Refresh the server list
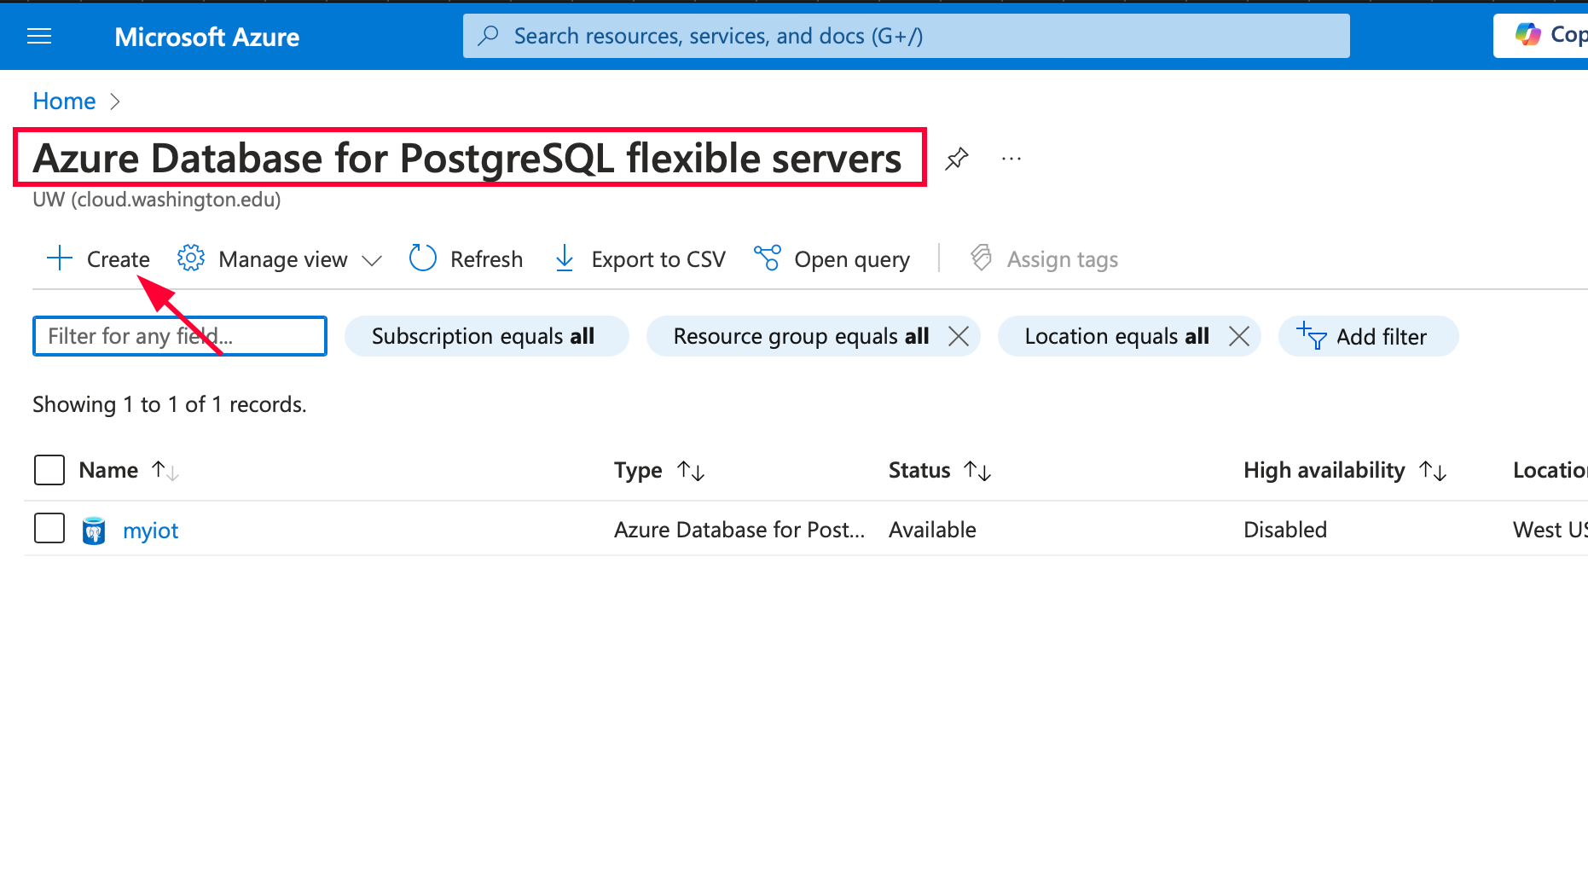The width and height of the screenshot is (1588, 870). [x=466, y=258]
